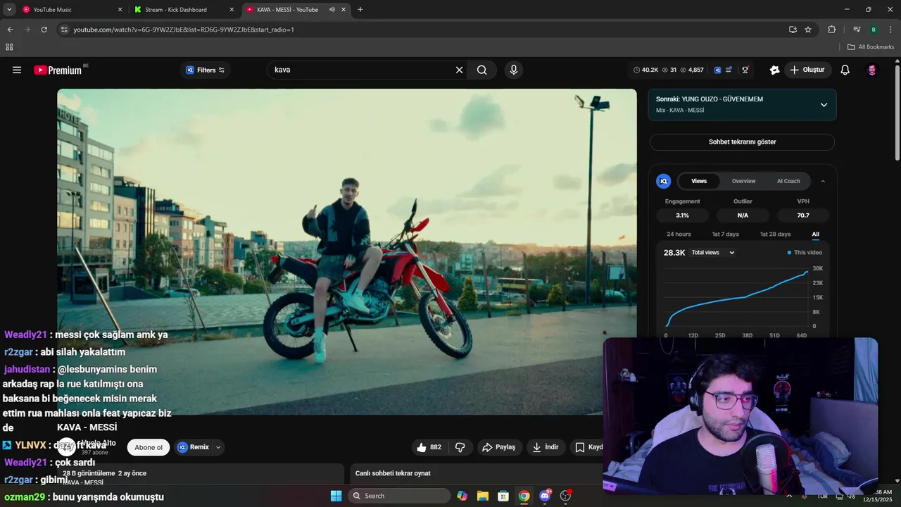Viewport: 901px width, 507px height.
Task: Click the browser address bar URL
Action: (184, 30)
